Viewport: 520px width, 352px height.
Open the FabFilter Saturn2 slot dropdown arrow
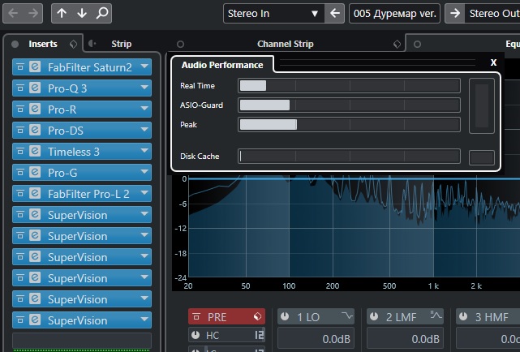tap(144, 67)
